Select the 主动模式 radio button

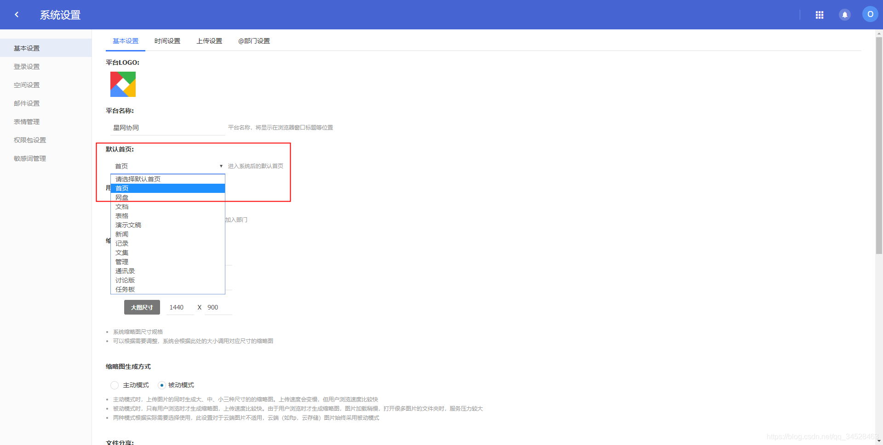coord(114,385)
